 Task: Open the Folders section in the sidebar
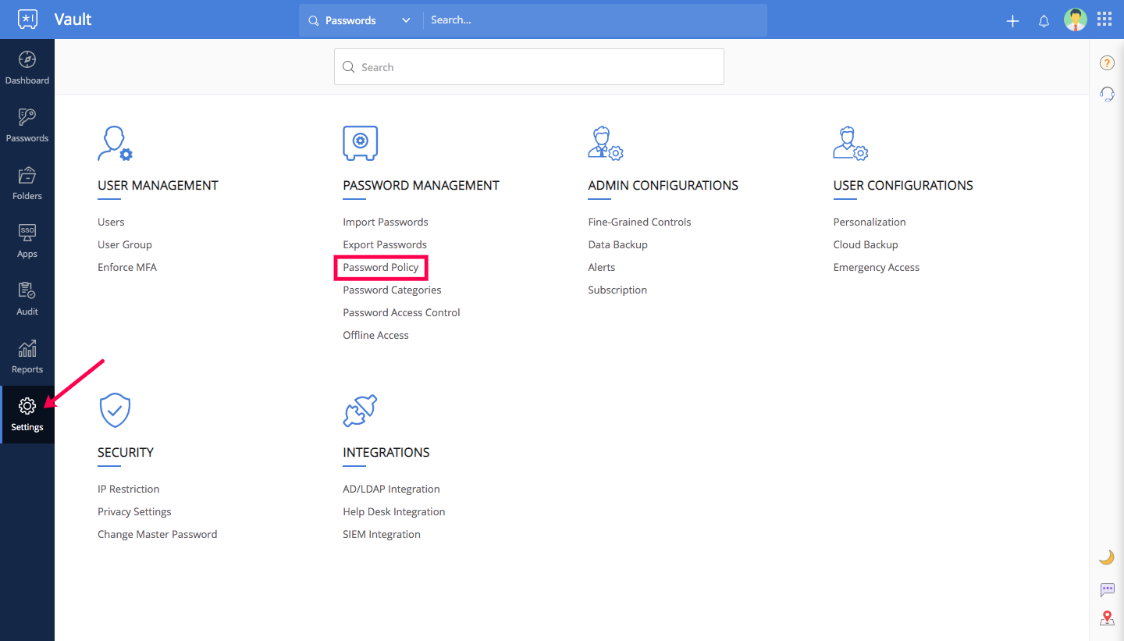pyautogui.click(x=27, y=183)
